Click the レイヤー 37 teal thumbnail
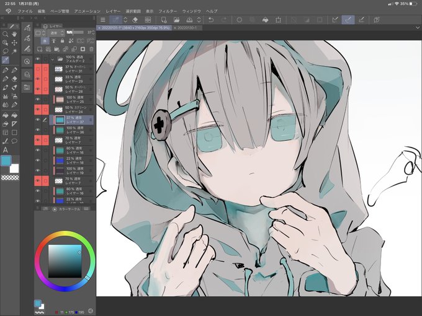Screen dimensions: 422x316 (x=60, y=120)
